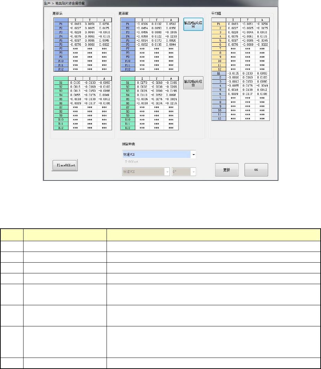Screen dimensions: 321x369
Task: Select -0.0049 cell in 平均值 table
Action: 262,86
